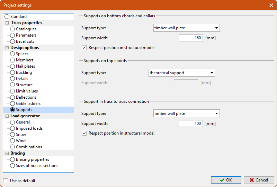Toggle Respect position for bottom chords supports
The width and height of the screenshot is (277, 187).
click(84, 48)
